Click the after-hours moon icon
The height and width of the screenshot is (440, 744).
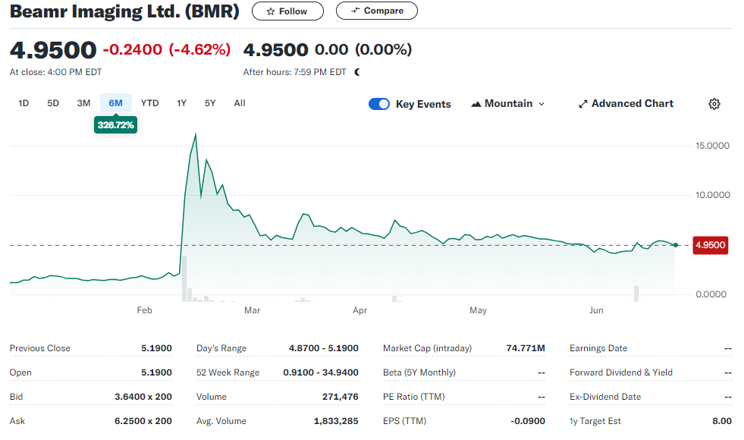(357, 72)
